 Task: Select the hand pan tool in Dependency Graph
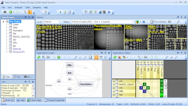101,57
